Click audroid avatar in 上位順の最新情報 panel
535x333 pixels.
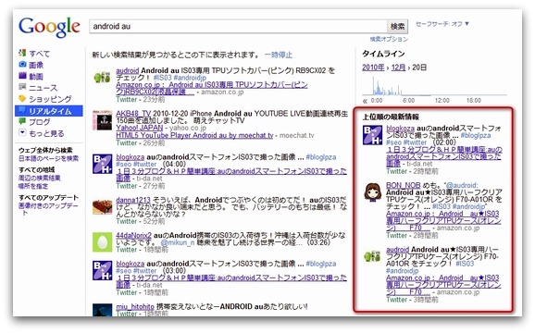click(x=372, y=256)
